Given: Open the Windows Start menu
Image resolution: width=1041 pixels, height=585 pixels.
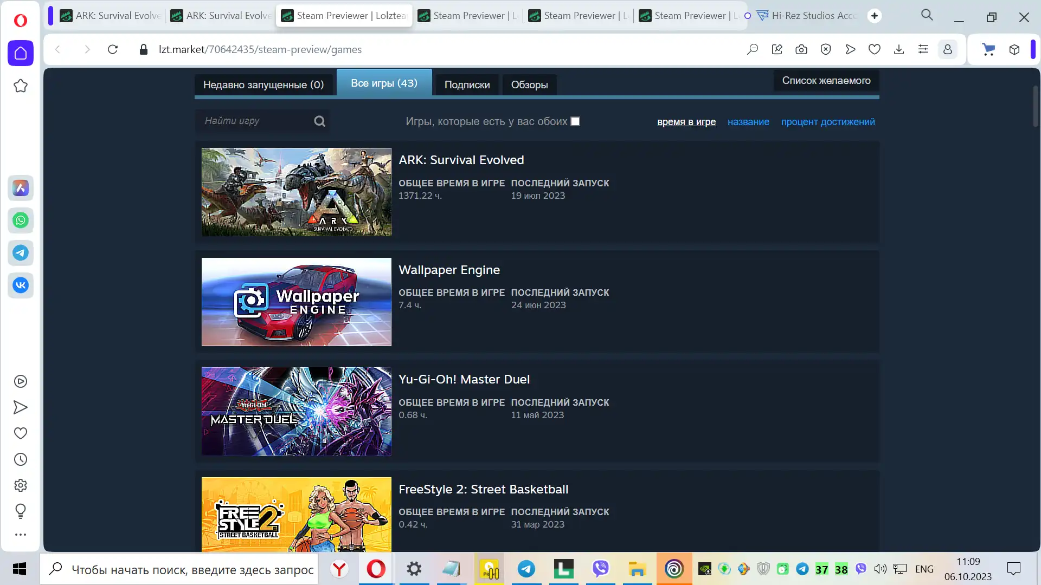Looking at the screenshot, I should [x=20, y=569].
